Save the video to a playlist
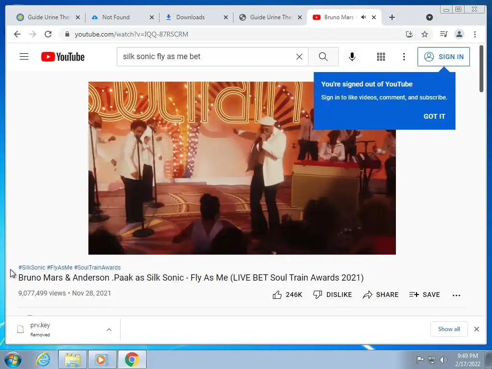Screen dimensions: 492x369 424,295
